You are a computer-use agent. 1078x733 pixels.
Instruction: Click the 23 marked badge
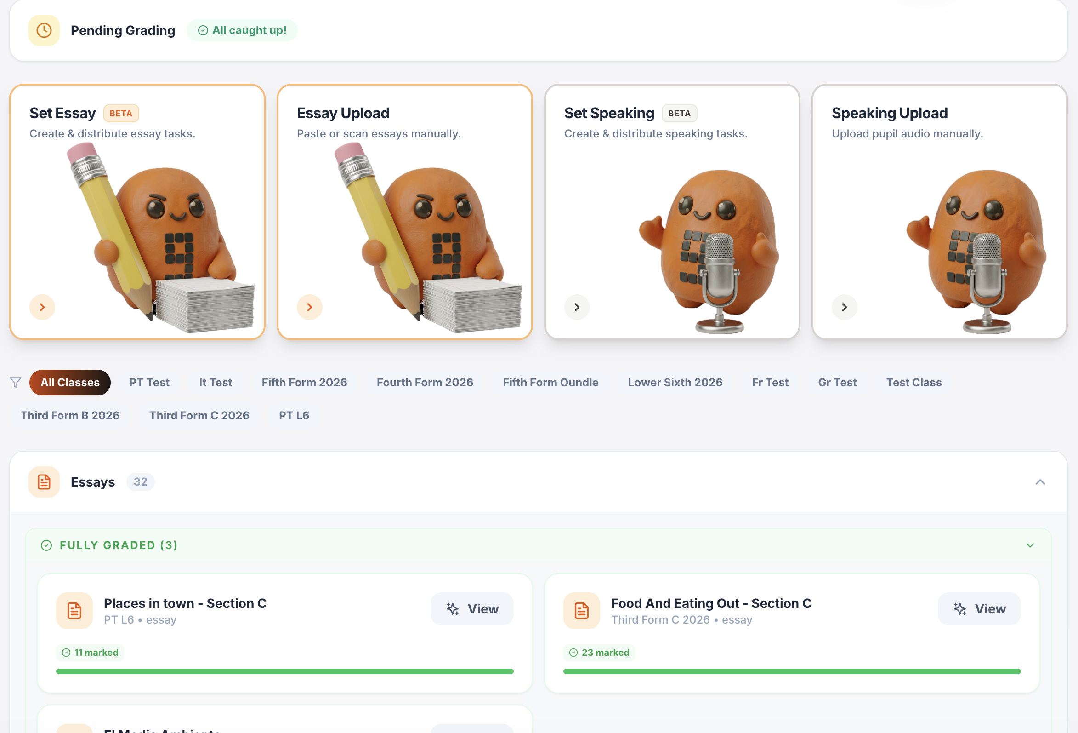(x=599, y=653)
